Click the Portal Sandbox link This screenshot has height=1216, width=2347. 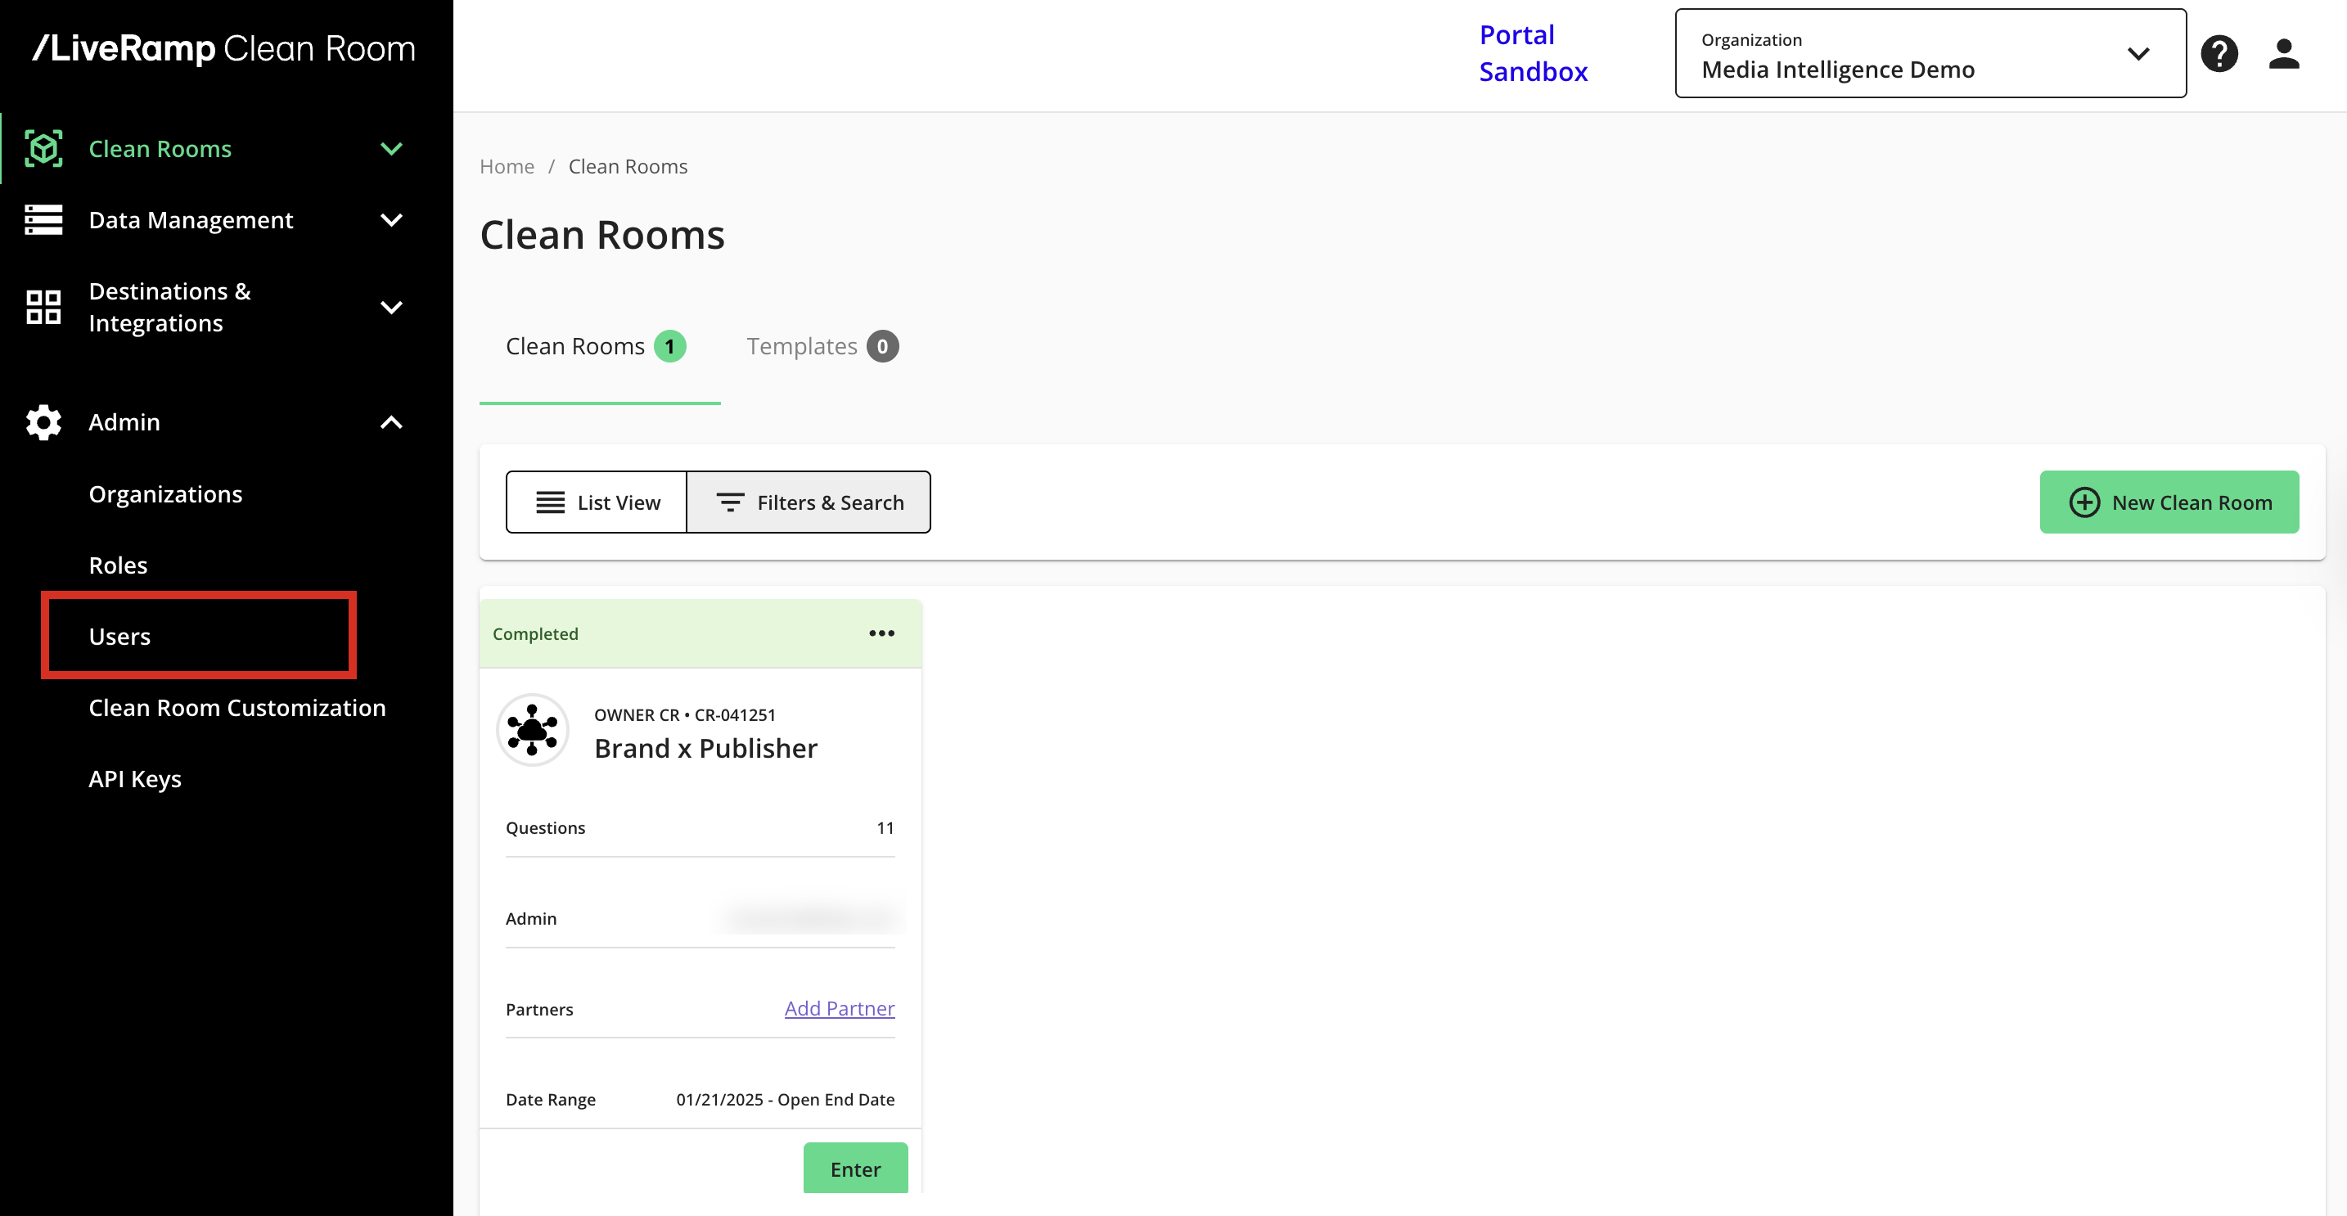pos(1534,53)
